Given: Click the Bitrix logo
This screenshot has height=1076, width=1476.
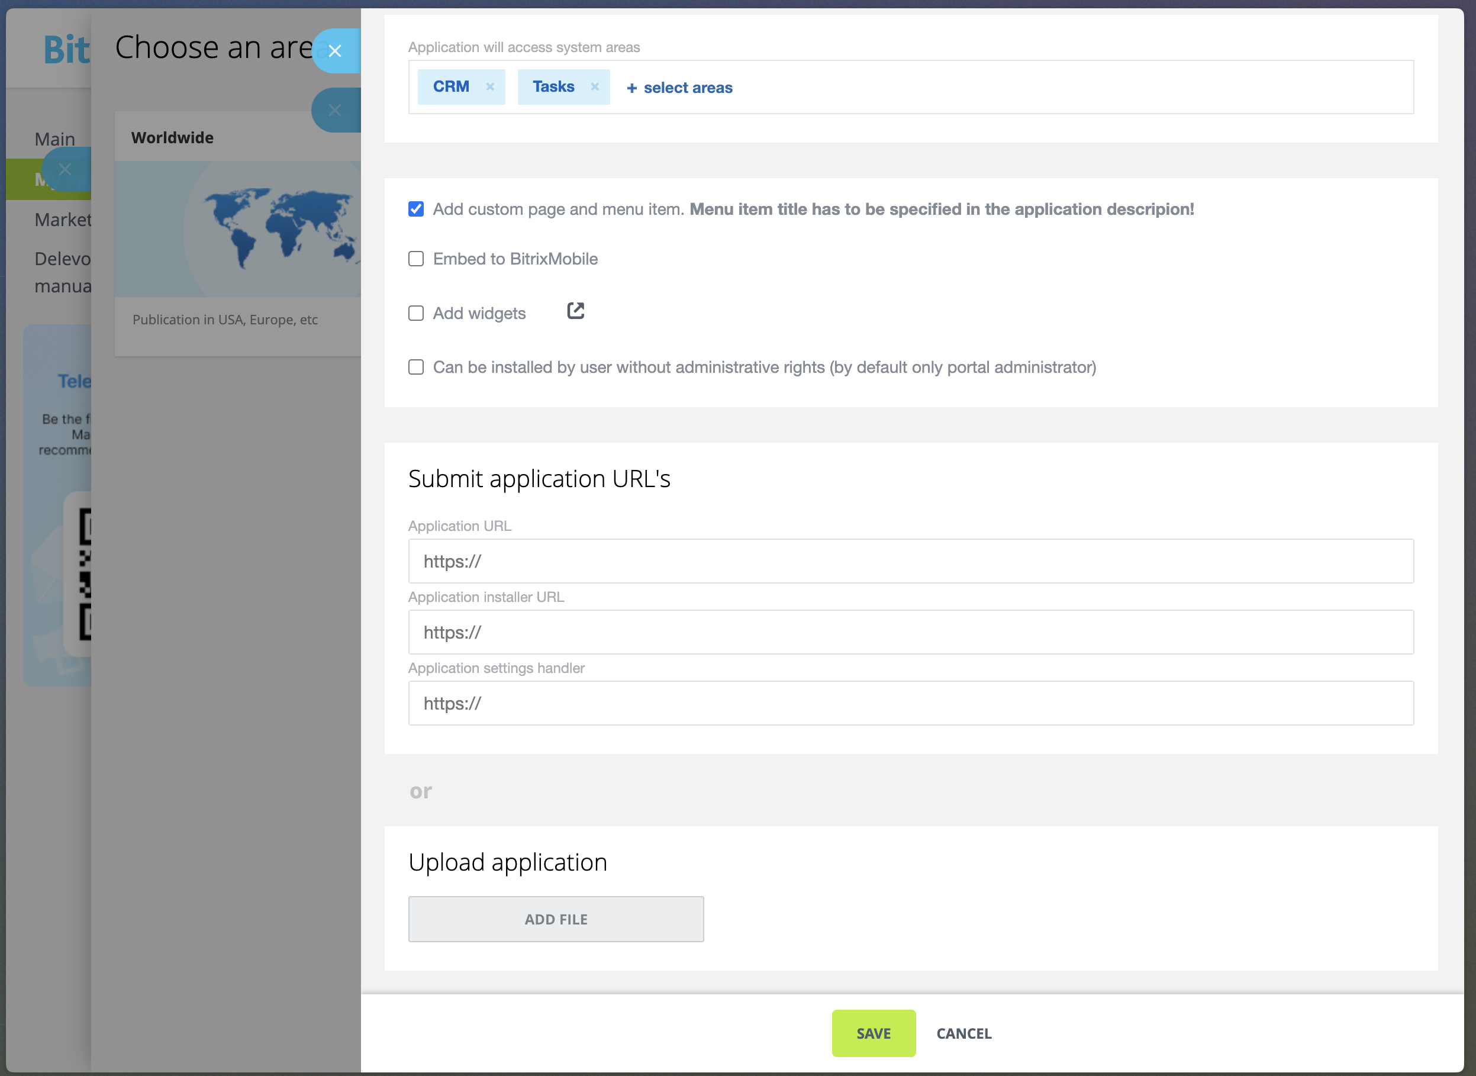Looking at the screenshot, I should (x=66, y=50).
